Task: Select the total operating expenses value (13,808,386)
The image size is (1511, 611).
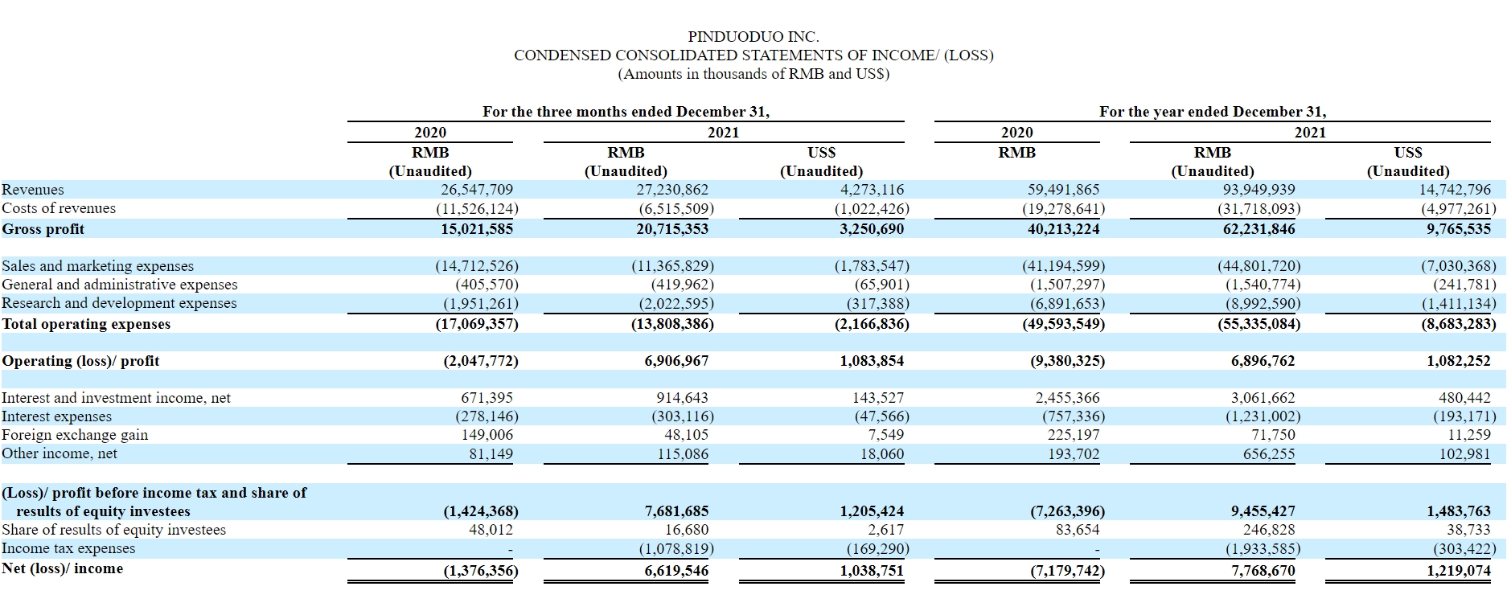Action: coord(672,324)
